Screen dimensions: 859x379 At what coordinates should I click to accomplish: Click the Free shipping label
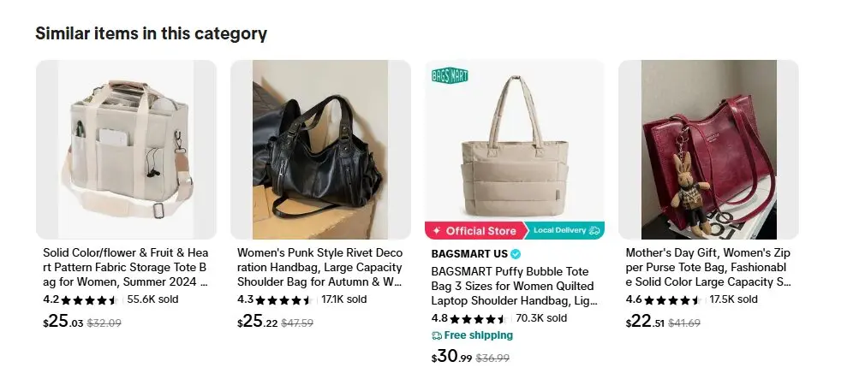tap(479, 335)
